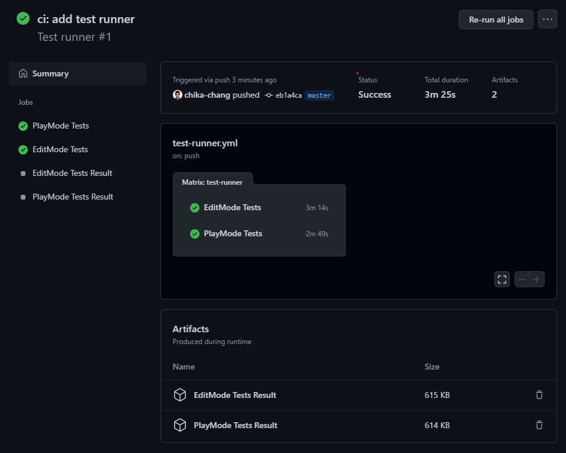Viewport: 566px width, 453px height.
Task: Open the Summary sidebar item
Action: [78, 73]
